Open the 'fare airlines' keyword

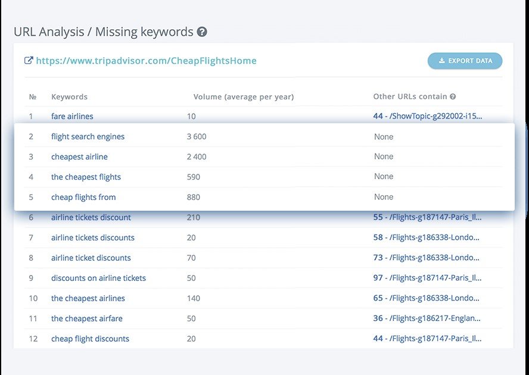(72, 116)
